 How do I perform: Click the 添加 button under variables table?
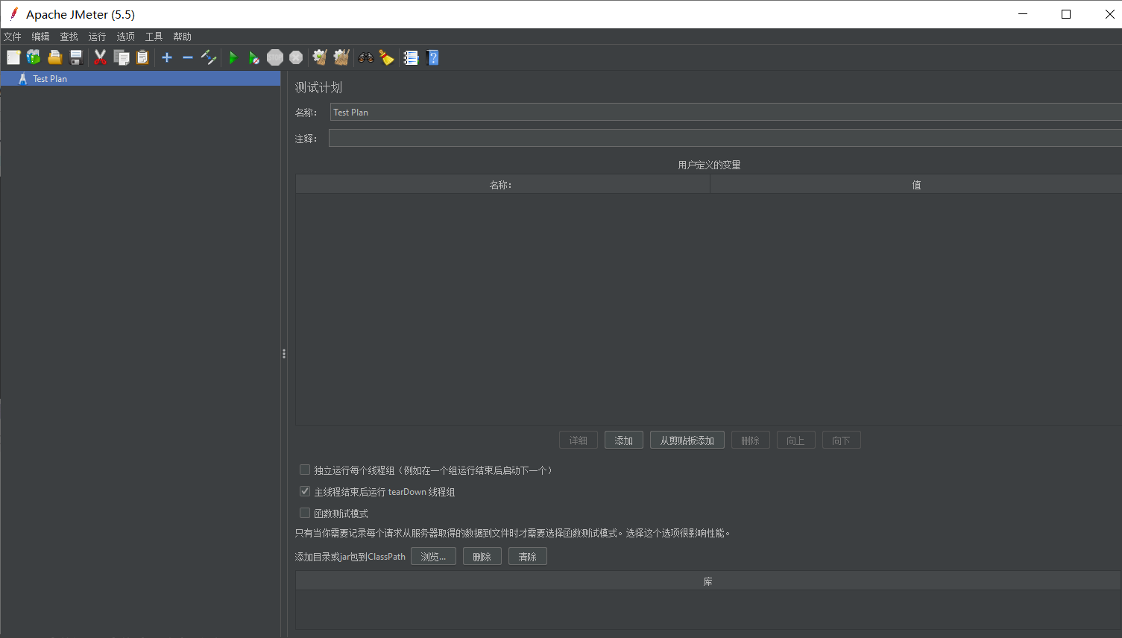tap(623, 440)
